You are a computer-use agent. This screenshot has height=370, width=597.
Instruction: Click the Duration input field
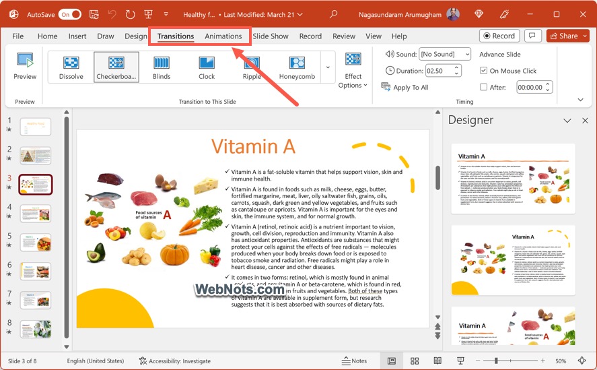(x=440, y=71)
